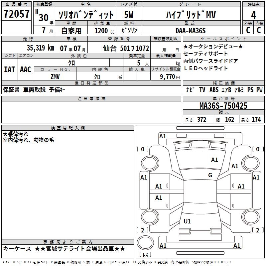Screen dimensions: 266x266
Task: Click the height value 174
Action: tap(256, 120)
